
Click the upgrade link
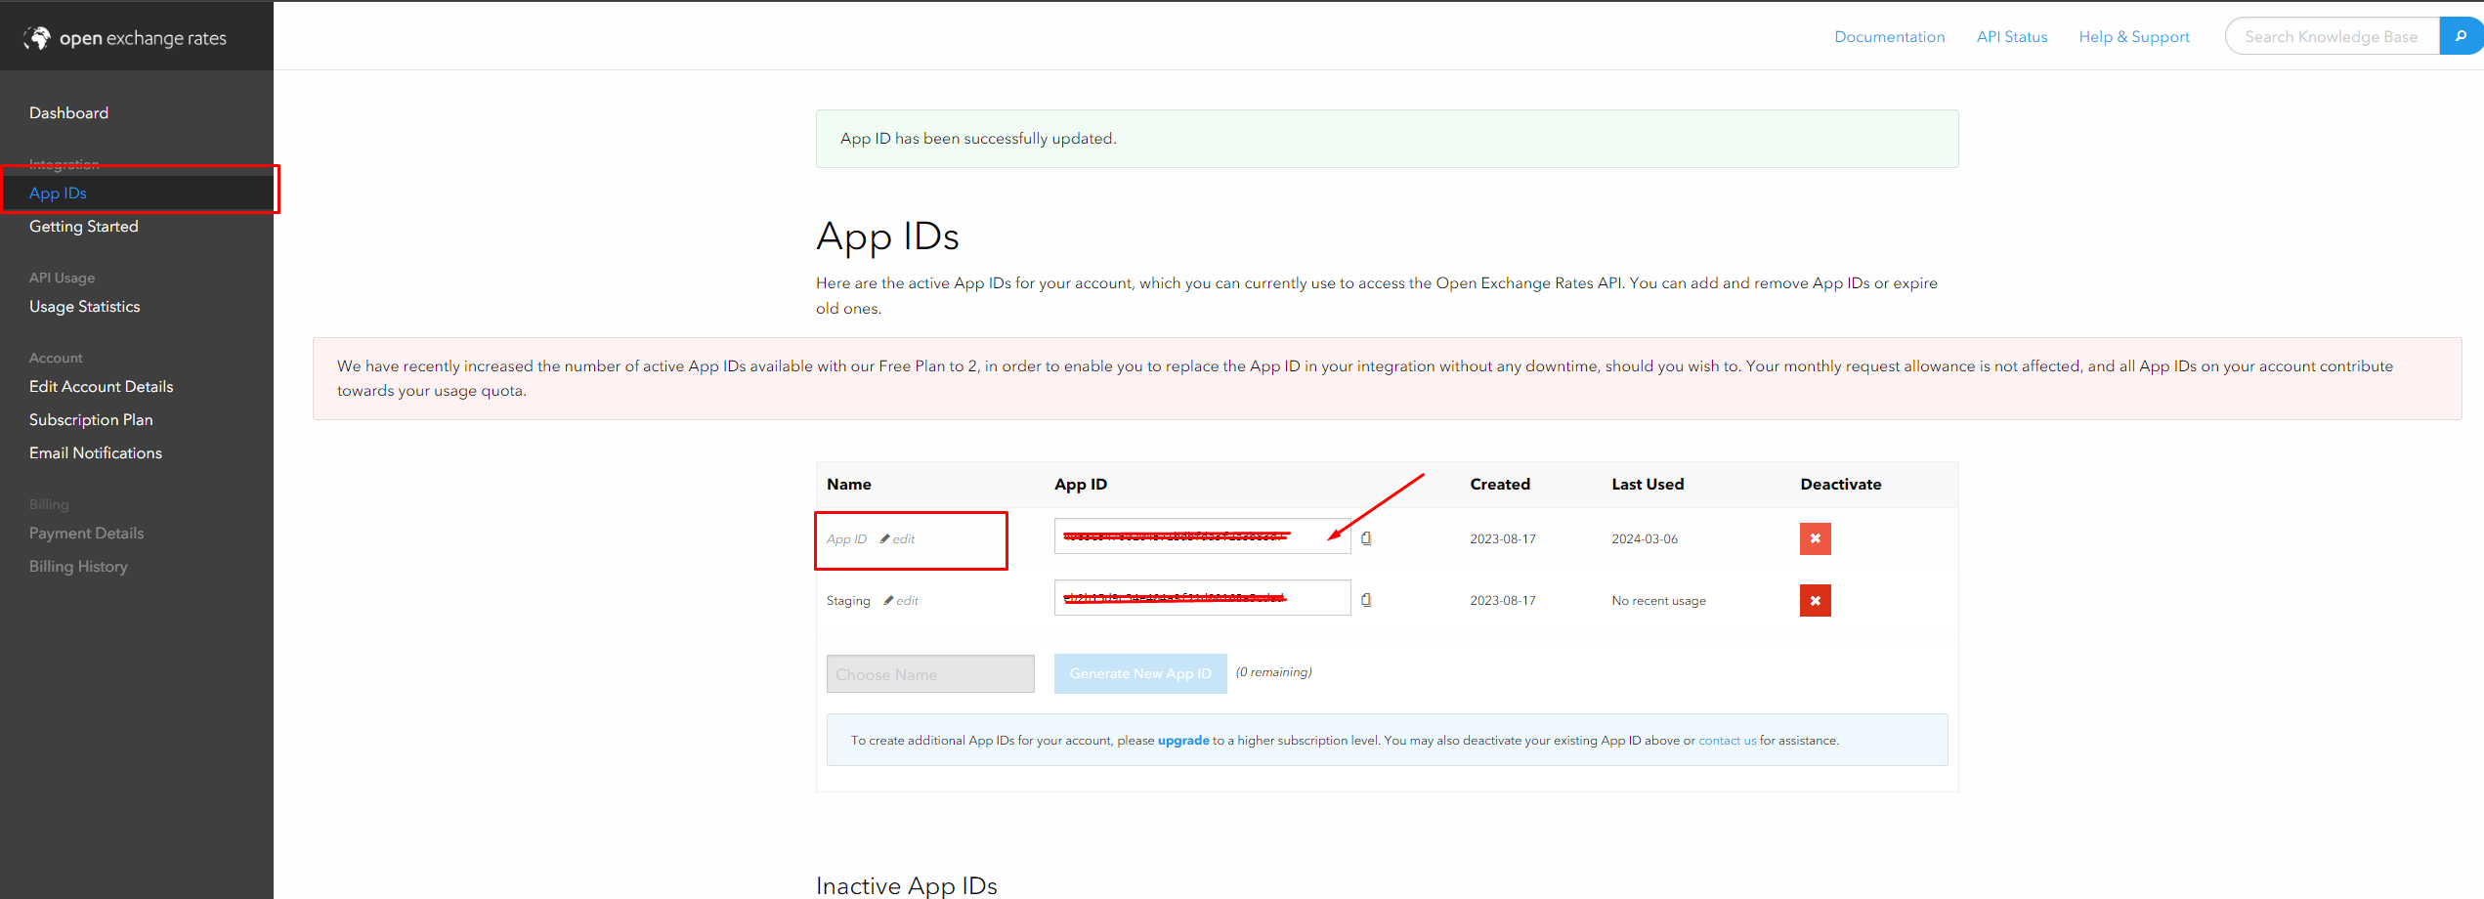pos(1182,741)
